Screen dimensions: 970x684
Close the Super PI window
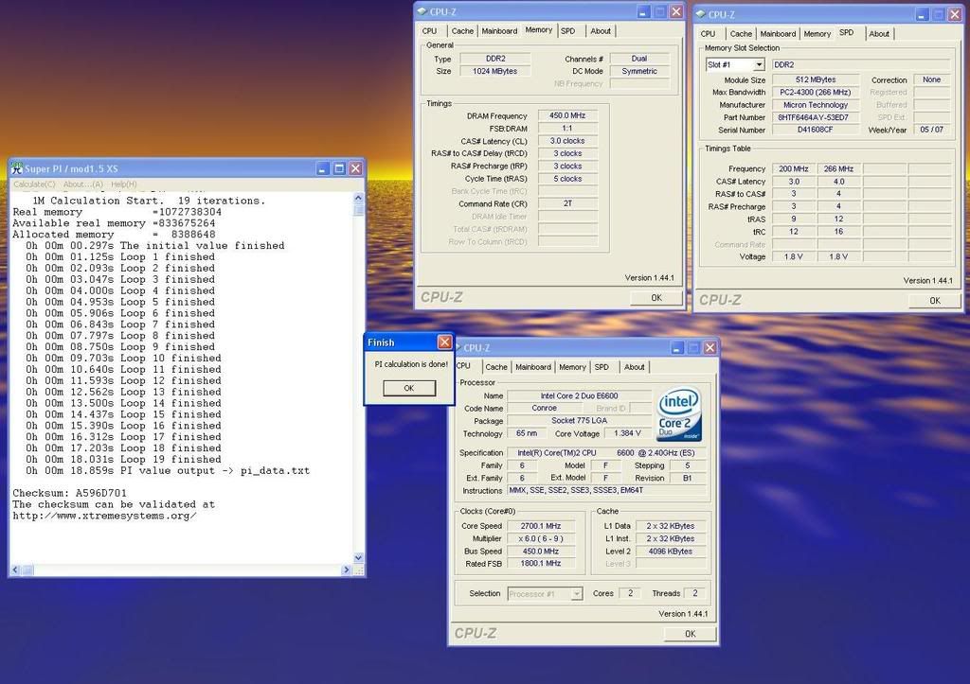[355, 168]
